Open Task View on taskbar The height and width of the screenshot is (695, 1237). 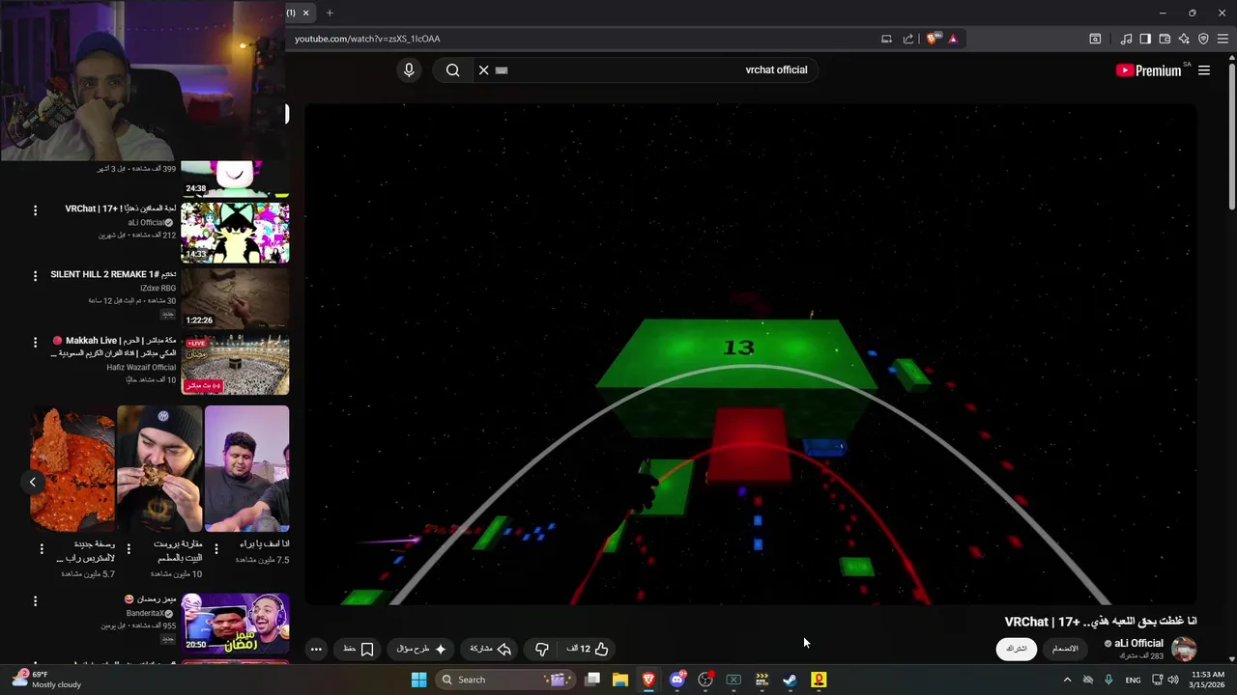(592, 680)
